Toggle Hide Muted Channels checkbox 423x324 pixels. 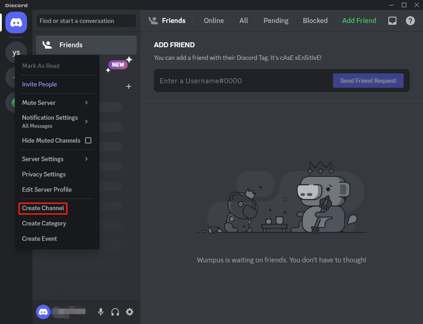coord(88,140)
